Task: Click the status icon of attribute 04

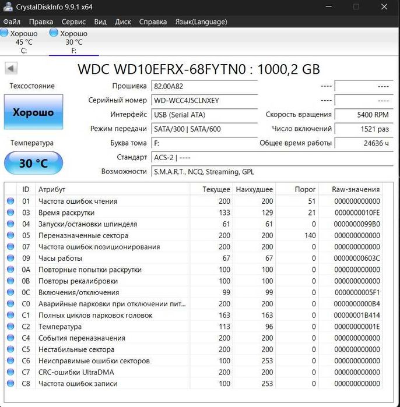Action: click(10, 224)
